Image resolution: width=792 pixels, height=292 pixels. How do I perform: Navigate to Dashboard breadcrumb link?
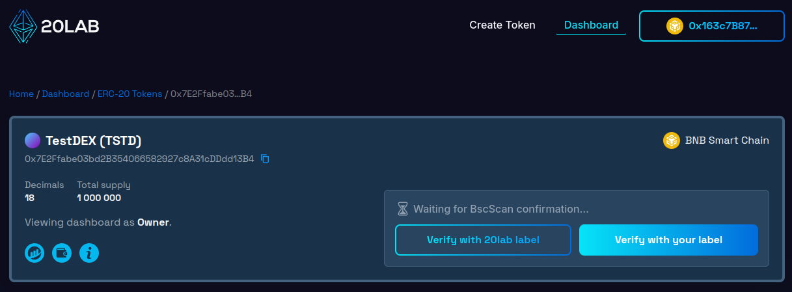[66, 94]
